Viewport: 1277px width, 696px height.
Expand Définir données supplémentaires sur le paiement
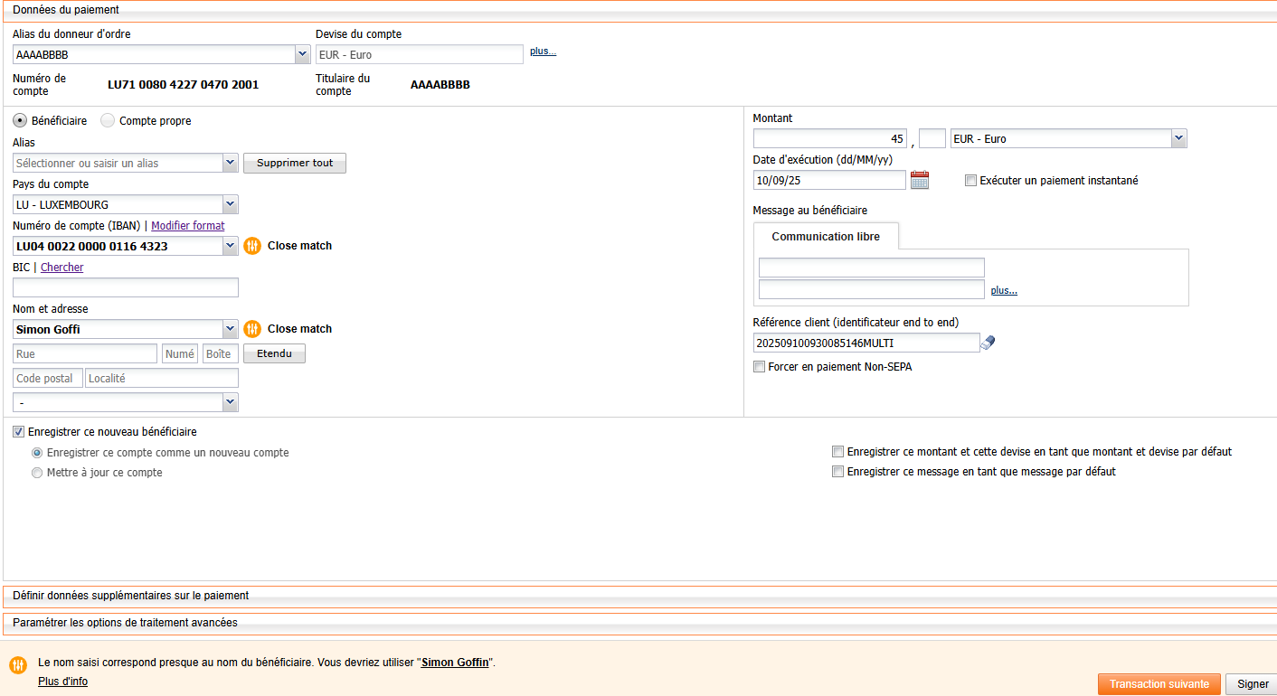(130, 596)
